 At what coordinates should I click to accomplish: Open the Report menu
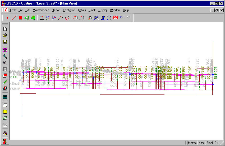coord(56,10)
